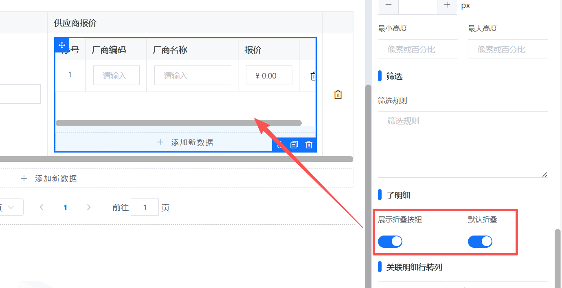Toggle the 默认折叠 switch
The image size is (562, 288).
click(x=480, y=242)
